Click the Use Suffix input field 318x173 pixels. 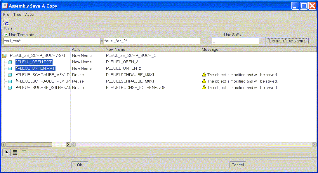[x=236, y=41]
